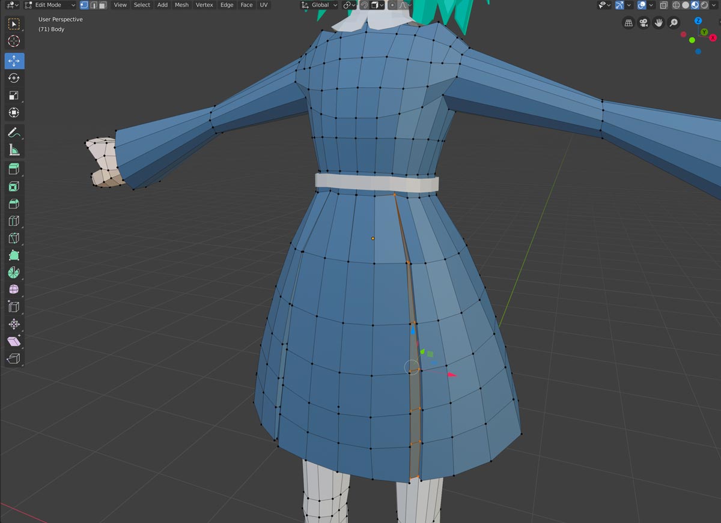This screenshot has height=523, width=721.
Task: Click the blue Z axis on gizmo
Action: [698, 20]
